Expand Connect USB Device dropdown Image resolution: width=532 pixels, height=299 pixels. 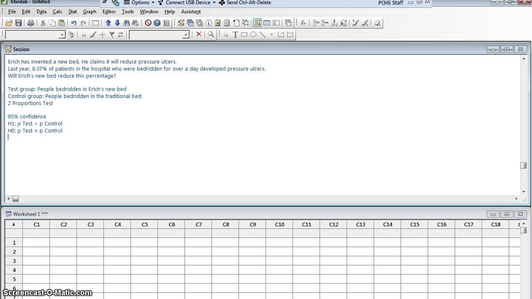[x=187, y=2]
